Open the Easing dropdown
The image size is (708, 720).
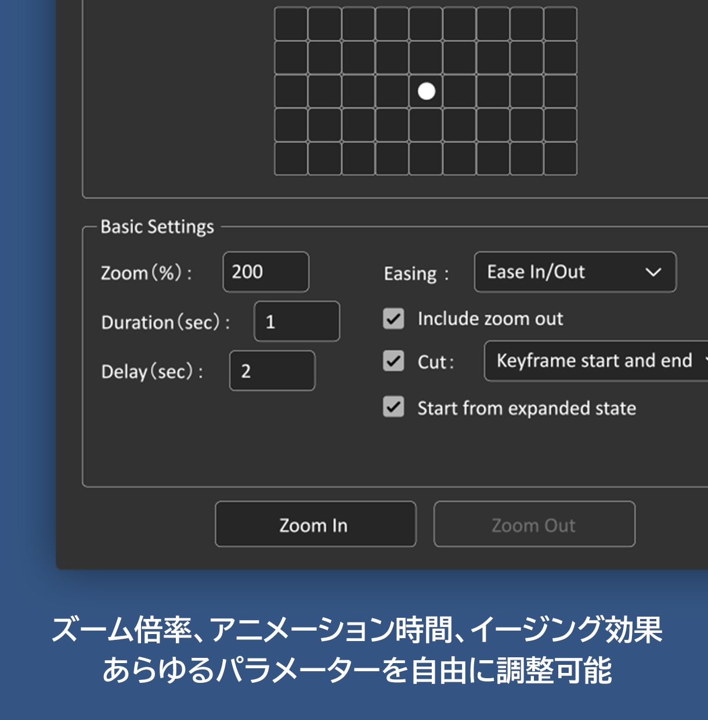coord(575,272)
